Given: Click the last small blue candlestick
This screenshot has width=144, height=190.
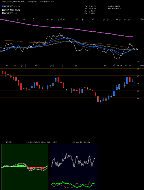Looking at the screenshot, I should [132, 81].
